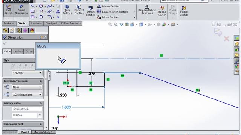Click Repair Sketch tool
241x135 pixels.
tap(162, 11)
